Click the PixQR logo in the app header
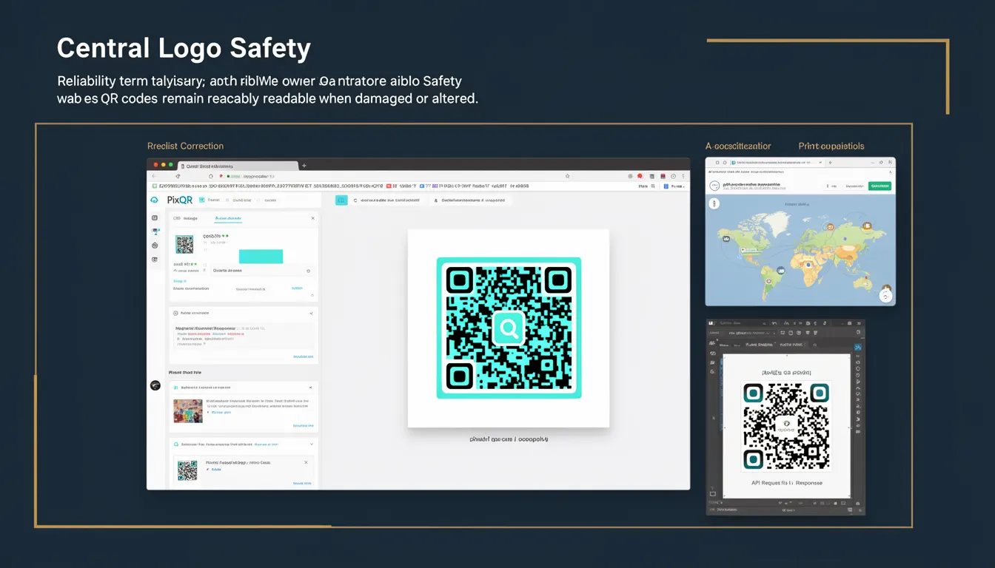The width and height of the screenshot is (995, 568). coord(180,200)
